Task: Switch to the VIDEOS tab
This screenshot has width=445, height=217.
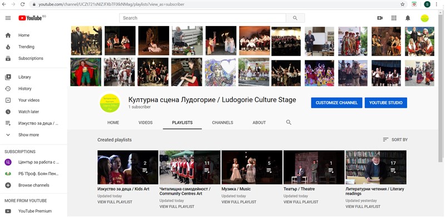Action: click(x=146, y=123)
